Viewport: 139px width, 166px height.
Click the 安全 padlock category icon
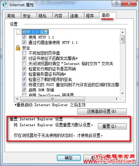click(x=18, y=48)
